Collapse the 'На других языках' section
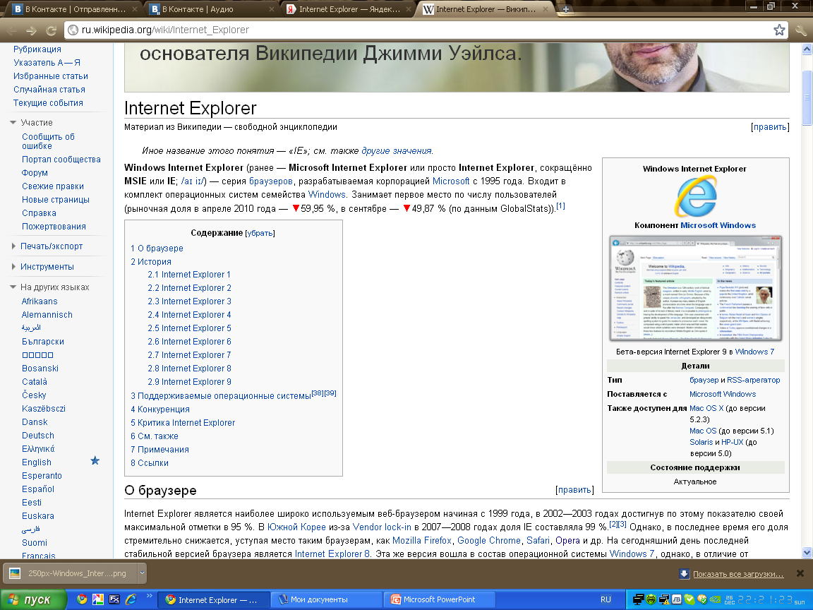Viewport: 813px width, 610px height. coord(13,287)
